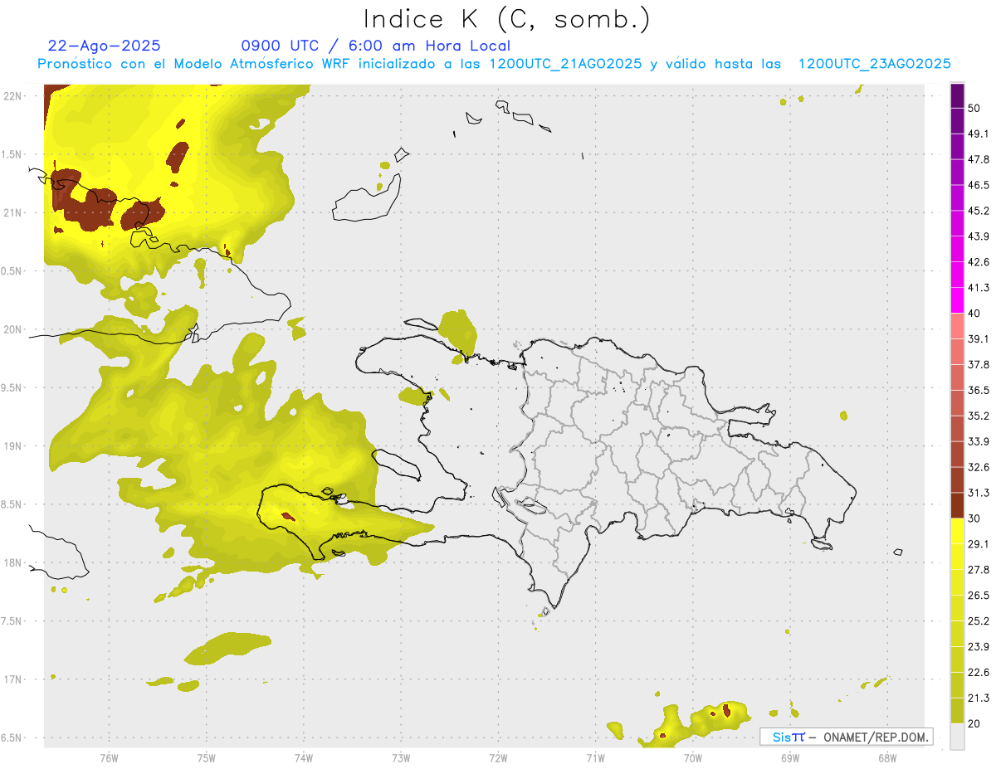Pick the olive colorbar segment between 20 and 21.3
Viewport: 996px width, 769px height.
pos(957,710)
